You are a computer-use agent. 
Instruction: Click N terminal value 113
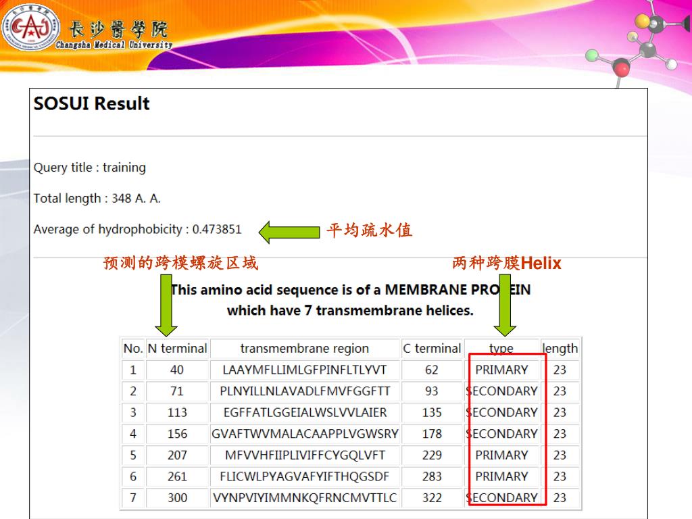177,413
